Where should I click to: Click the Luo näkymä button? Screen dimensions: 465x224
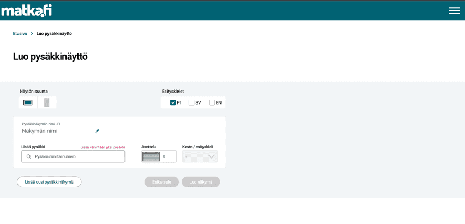(x=201, y=182)
